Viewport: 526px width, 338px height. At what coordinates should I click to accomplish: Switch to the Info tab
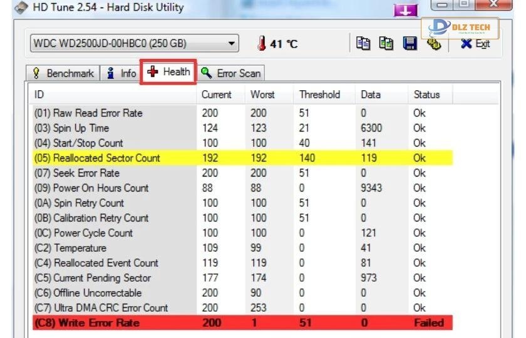121,73
